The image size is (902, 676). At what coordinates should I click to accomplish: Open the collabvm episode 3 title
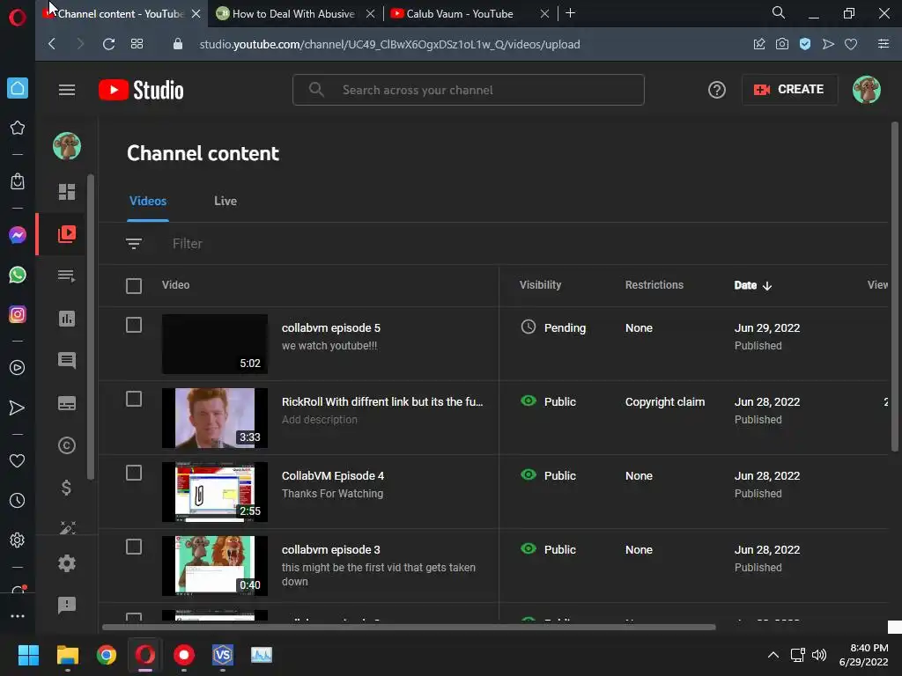pyautogui.click(x=331, y=550)
